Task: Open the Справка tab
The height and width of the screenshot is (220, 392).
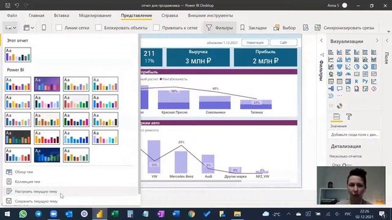Action: click(170, 15)
